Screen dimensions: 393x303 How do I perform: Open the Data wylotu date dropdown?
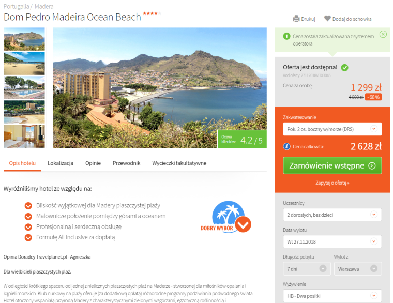332,241
